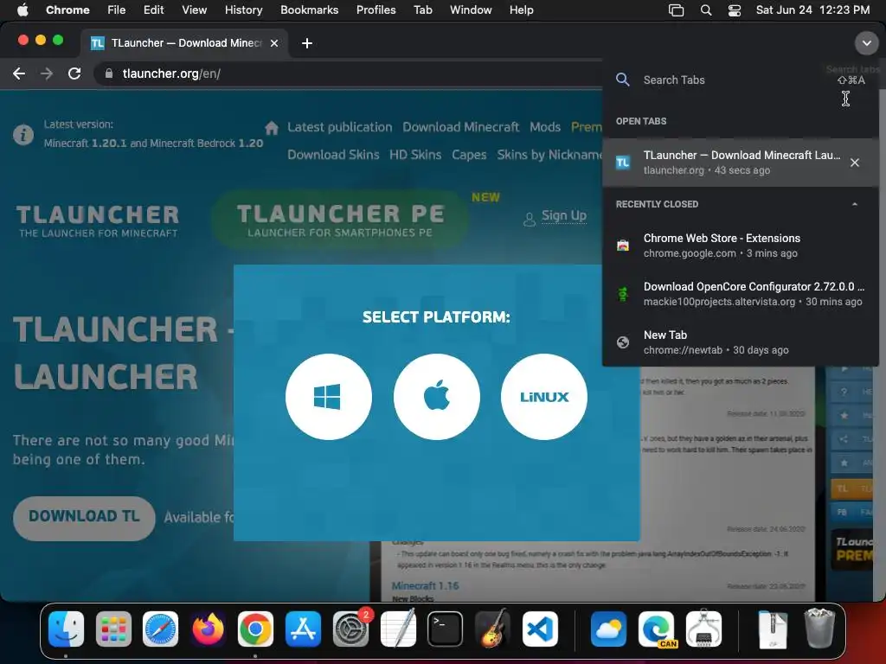
Task: Launch Microsoft Edge Canary from the Dock
Action: click(x=657, y=629)
